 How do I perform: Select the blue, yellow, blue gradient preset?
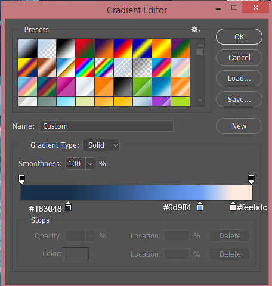click(142, 48)
